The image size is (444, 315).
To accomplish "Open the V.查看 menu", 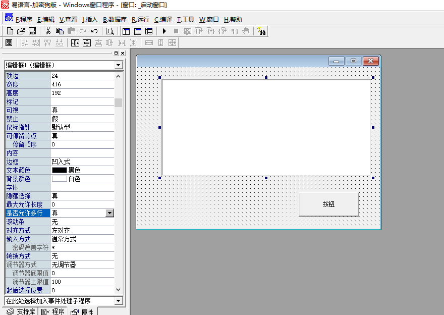I will (68, 20).
